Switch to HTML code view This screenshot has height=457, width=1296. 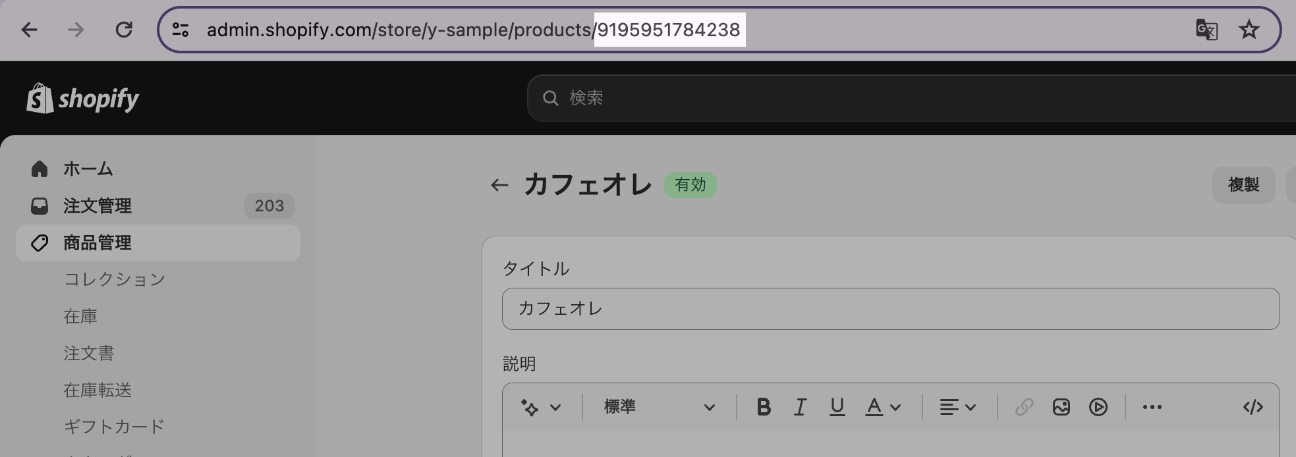click(x=1253, y=407)
